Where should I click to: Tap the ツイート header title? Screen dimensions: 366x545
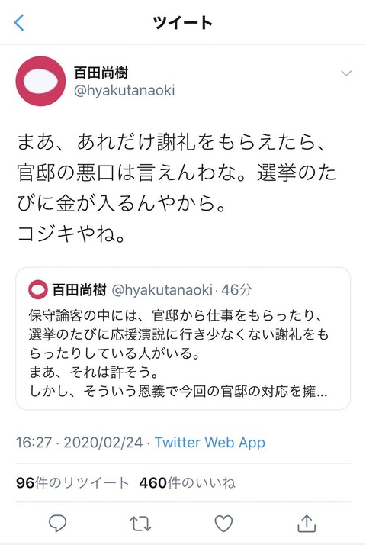pyautogui.click(x=183, y=23)
